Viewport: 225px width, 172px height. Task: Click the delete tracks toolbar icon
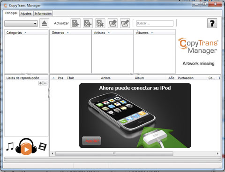click(100, 23)
